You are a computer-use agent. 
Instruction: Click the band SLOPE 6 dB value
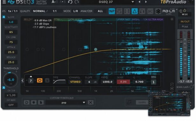tap(91, 82)
